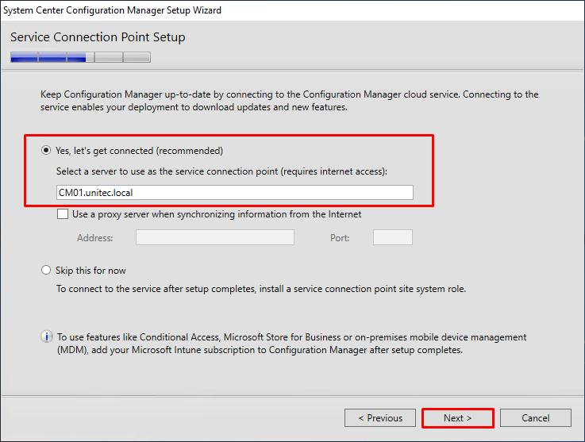Click the "Address:" label
The image size is (585, 442).
click(94, 238)
